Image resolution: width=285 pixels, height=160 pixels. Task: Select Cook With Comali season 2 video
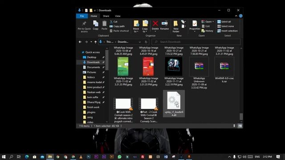click(123, 110)
